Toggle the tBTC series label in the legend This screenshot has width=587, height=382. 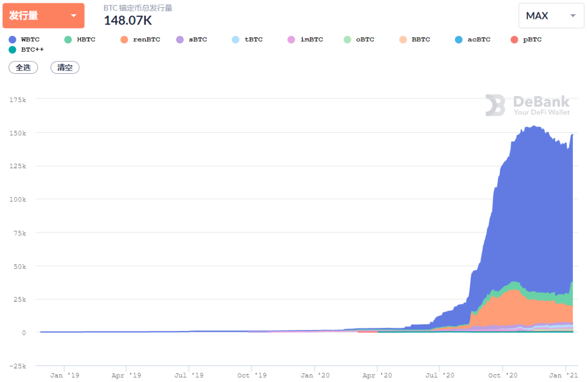(253, 40)
